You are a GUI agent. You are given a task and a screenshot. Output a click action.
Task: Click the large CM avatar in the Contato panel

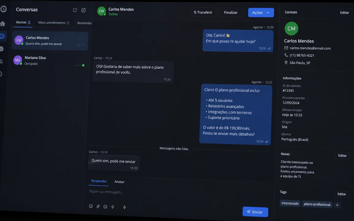[x=292, y=28]
